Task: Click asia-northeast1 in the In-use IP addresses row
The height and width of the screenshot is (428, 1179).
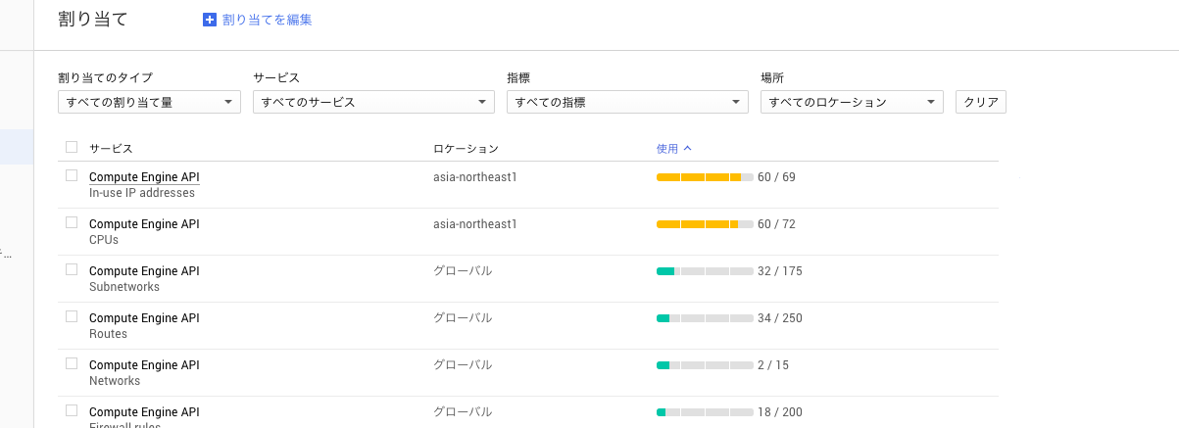Action: 475,177
